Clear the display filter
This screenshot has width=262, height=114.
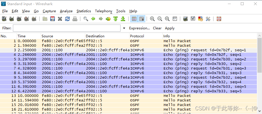(x=157, y=28)
